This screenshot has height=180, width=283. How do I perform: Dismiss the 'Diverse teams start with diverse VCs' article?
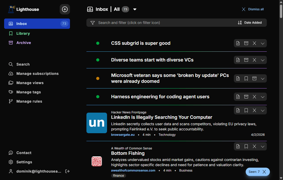click(x=254, y=60)
